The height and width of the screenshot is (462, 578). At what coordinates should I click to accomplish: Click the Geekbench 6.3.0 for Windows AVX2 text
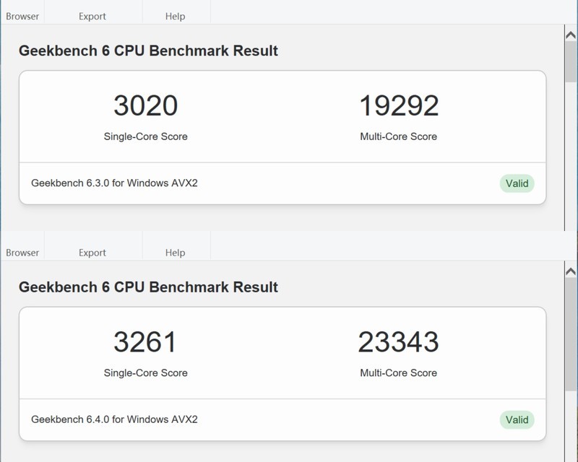click(x=114, y=183)
